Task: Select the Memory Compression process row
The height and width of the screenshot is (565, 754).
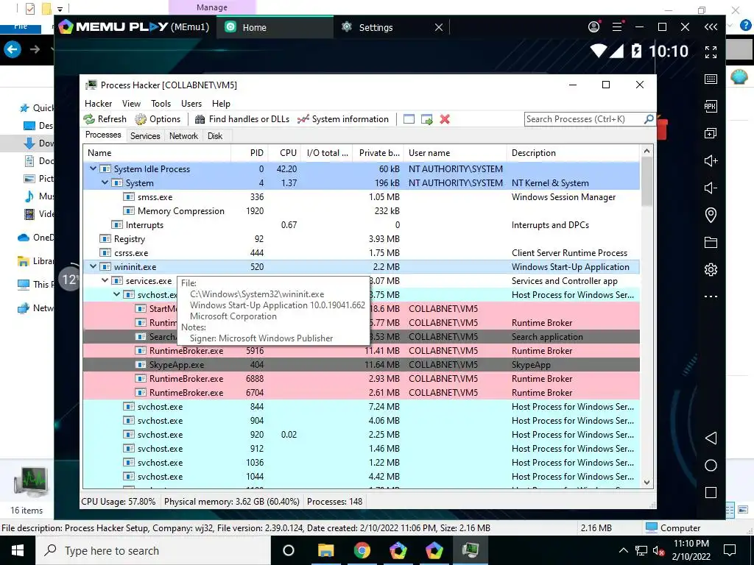Action: (x=362, y=211)
